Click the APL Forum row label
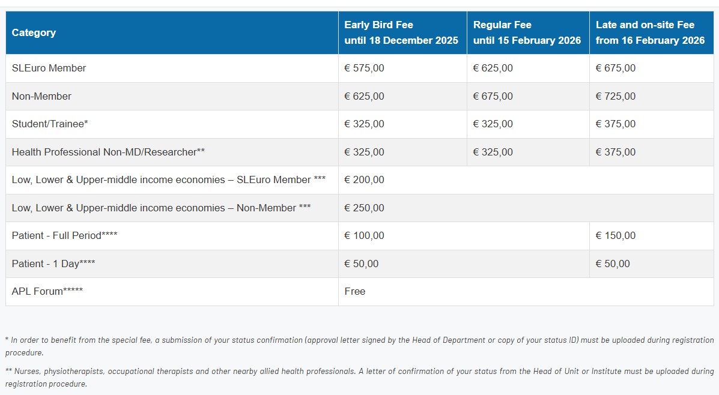Image resolution: width=719 pixels, height=395 pixels. click(x=47, y=292)
